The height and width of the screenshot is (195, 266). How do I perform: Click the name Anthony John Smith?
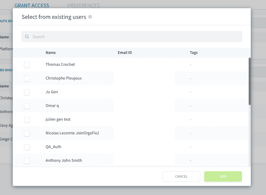(x=64, y=161)
